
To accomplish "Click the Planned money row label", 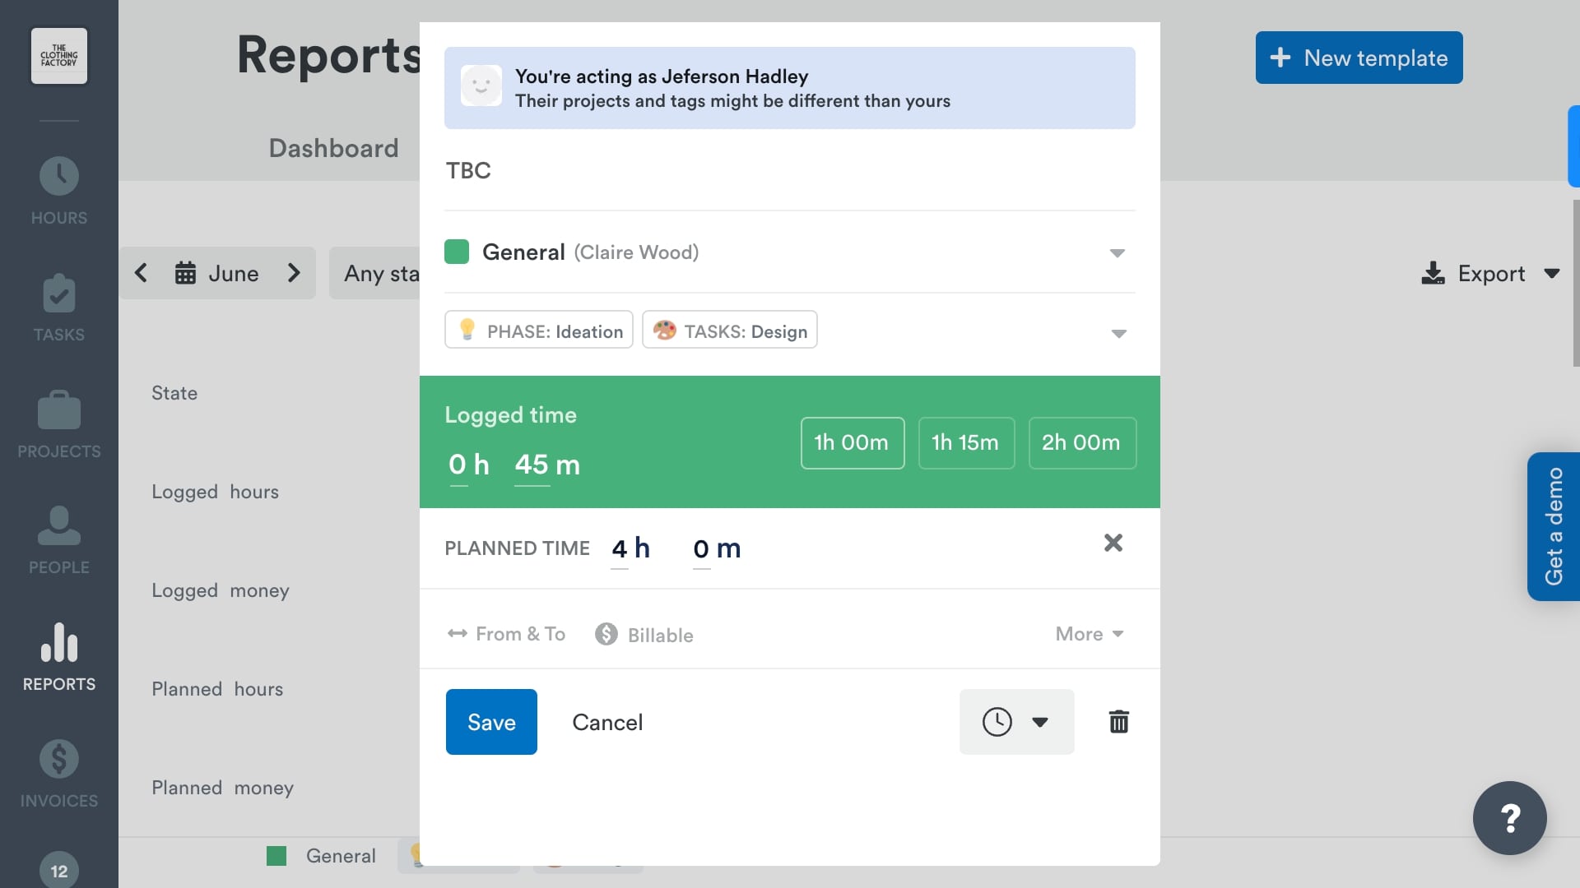I will (x=222, y=788).
